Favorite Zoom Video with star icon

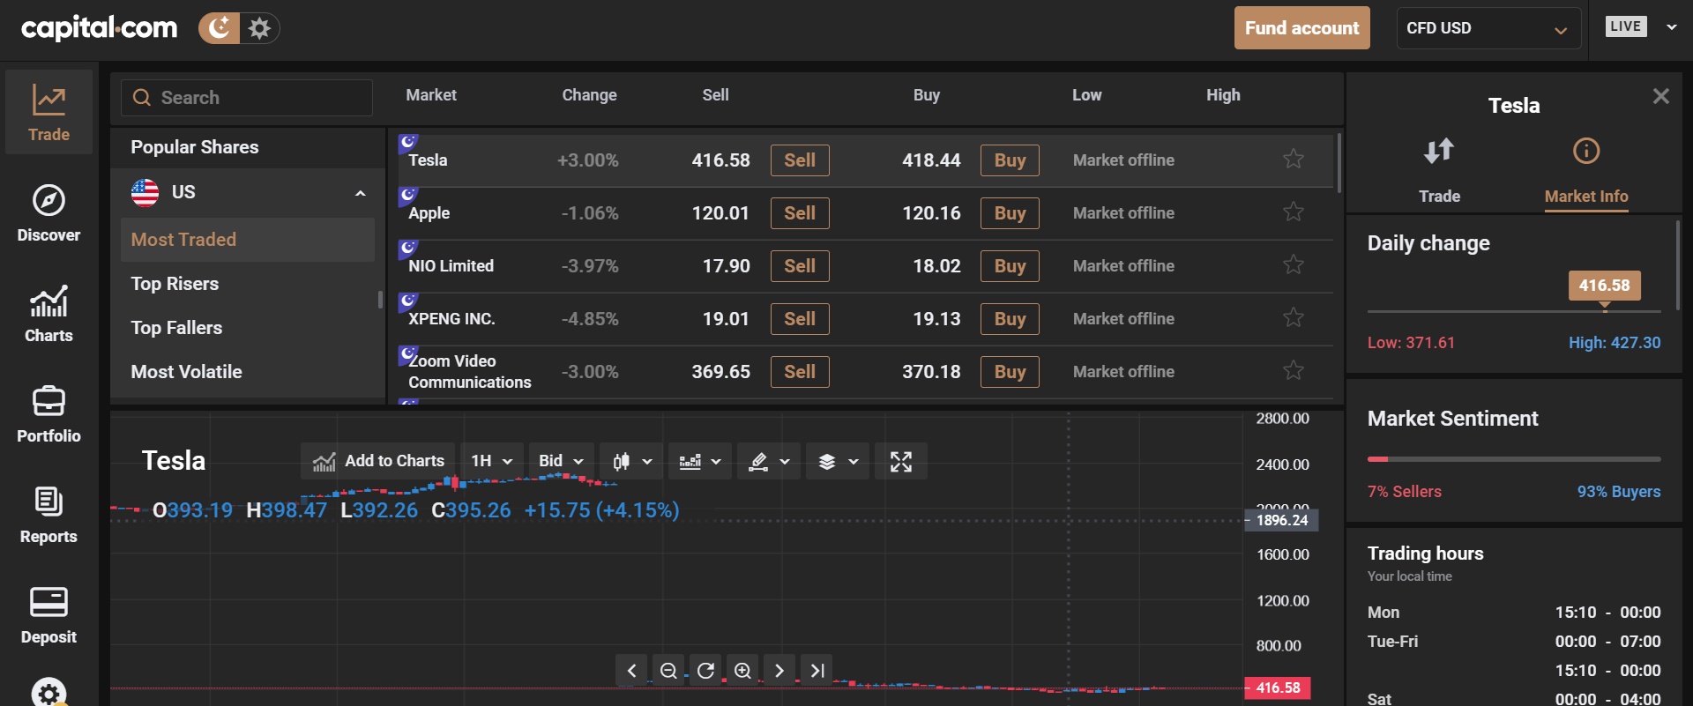1294,370
